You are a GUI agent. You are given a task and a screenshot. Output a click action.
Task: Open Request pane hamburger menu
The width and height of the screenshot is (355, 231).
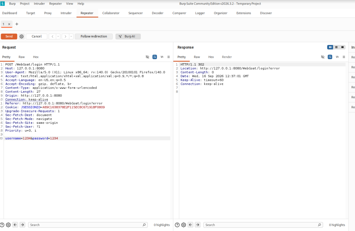168,57
